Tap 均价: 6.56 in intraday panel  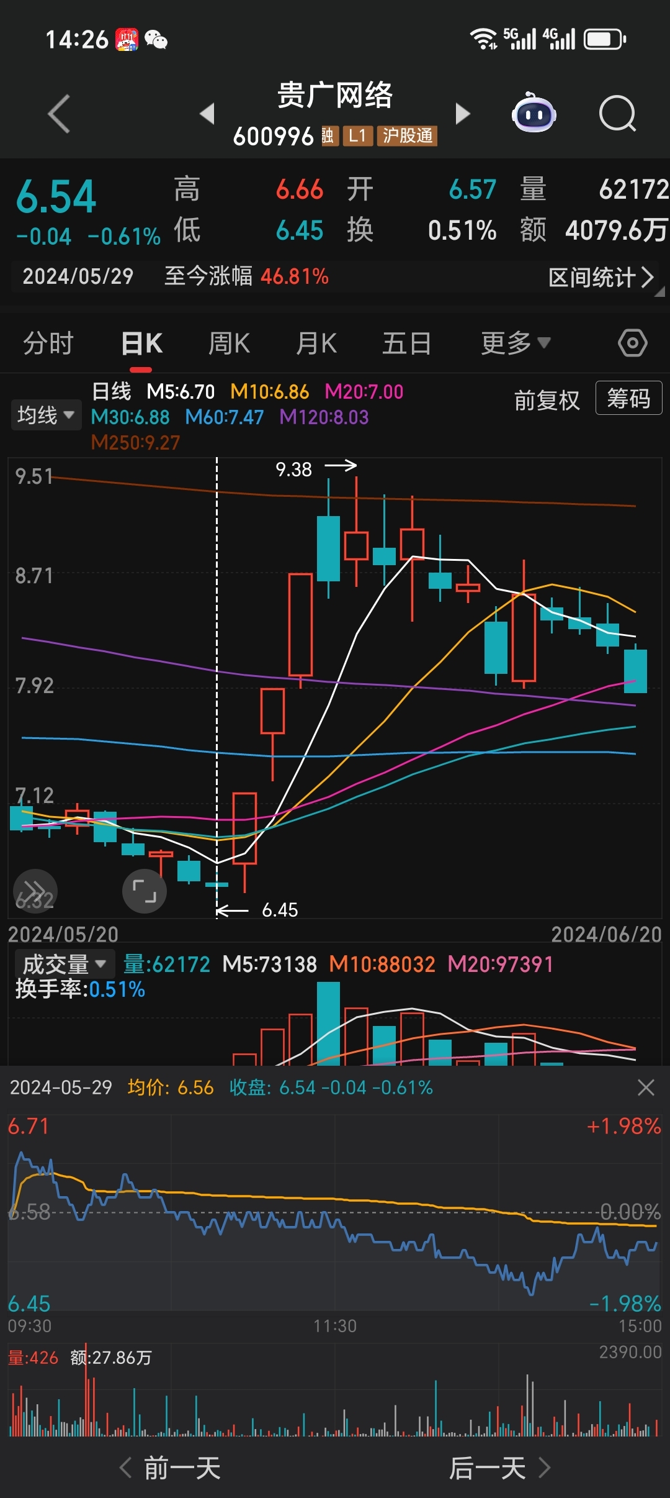coord(171,1087)
